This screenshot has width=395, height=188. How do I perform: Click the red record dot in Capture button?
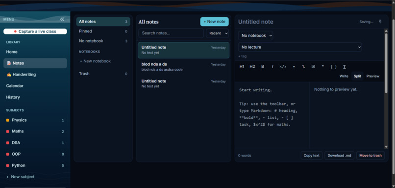pos(15,31)
